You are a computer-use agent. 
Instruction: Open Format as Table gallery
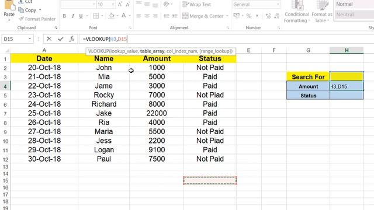click(322, 12)
